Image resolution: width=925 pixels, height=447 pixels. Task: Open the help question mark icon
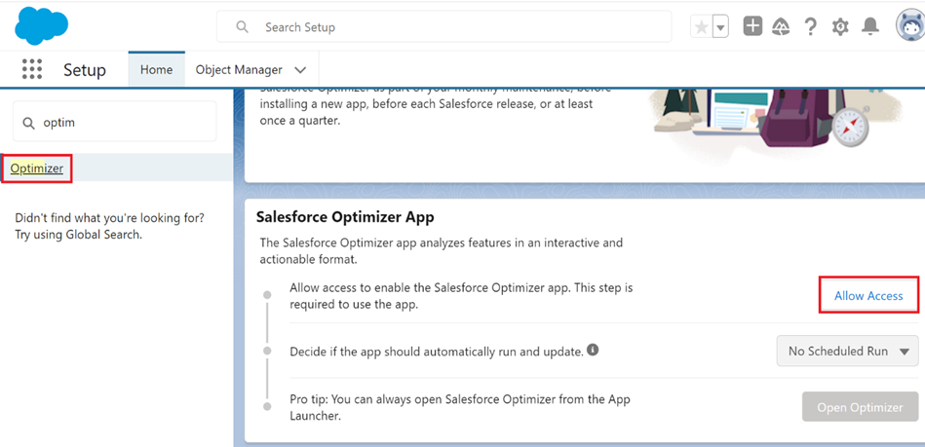click(x=811, y=26)
